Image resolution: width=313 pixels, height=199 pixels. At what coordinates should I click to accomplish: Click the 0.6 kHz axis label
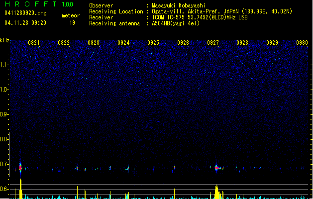[4, 189]
